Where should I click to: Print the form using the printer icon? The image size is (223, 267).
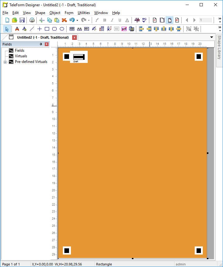32,20
